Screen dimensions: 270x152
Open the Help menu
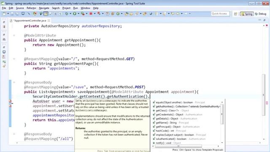96,8
